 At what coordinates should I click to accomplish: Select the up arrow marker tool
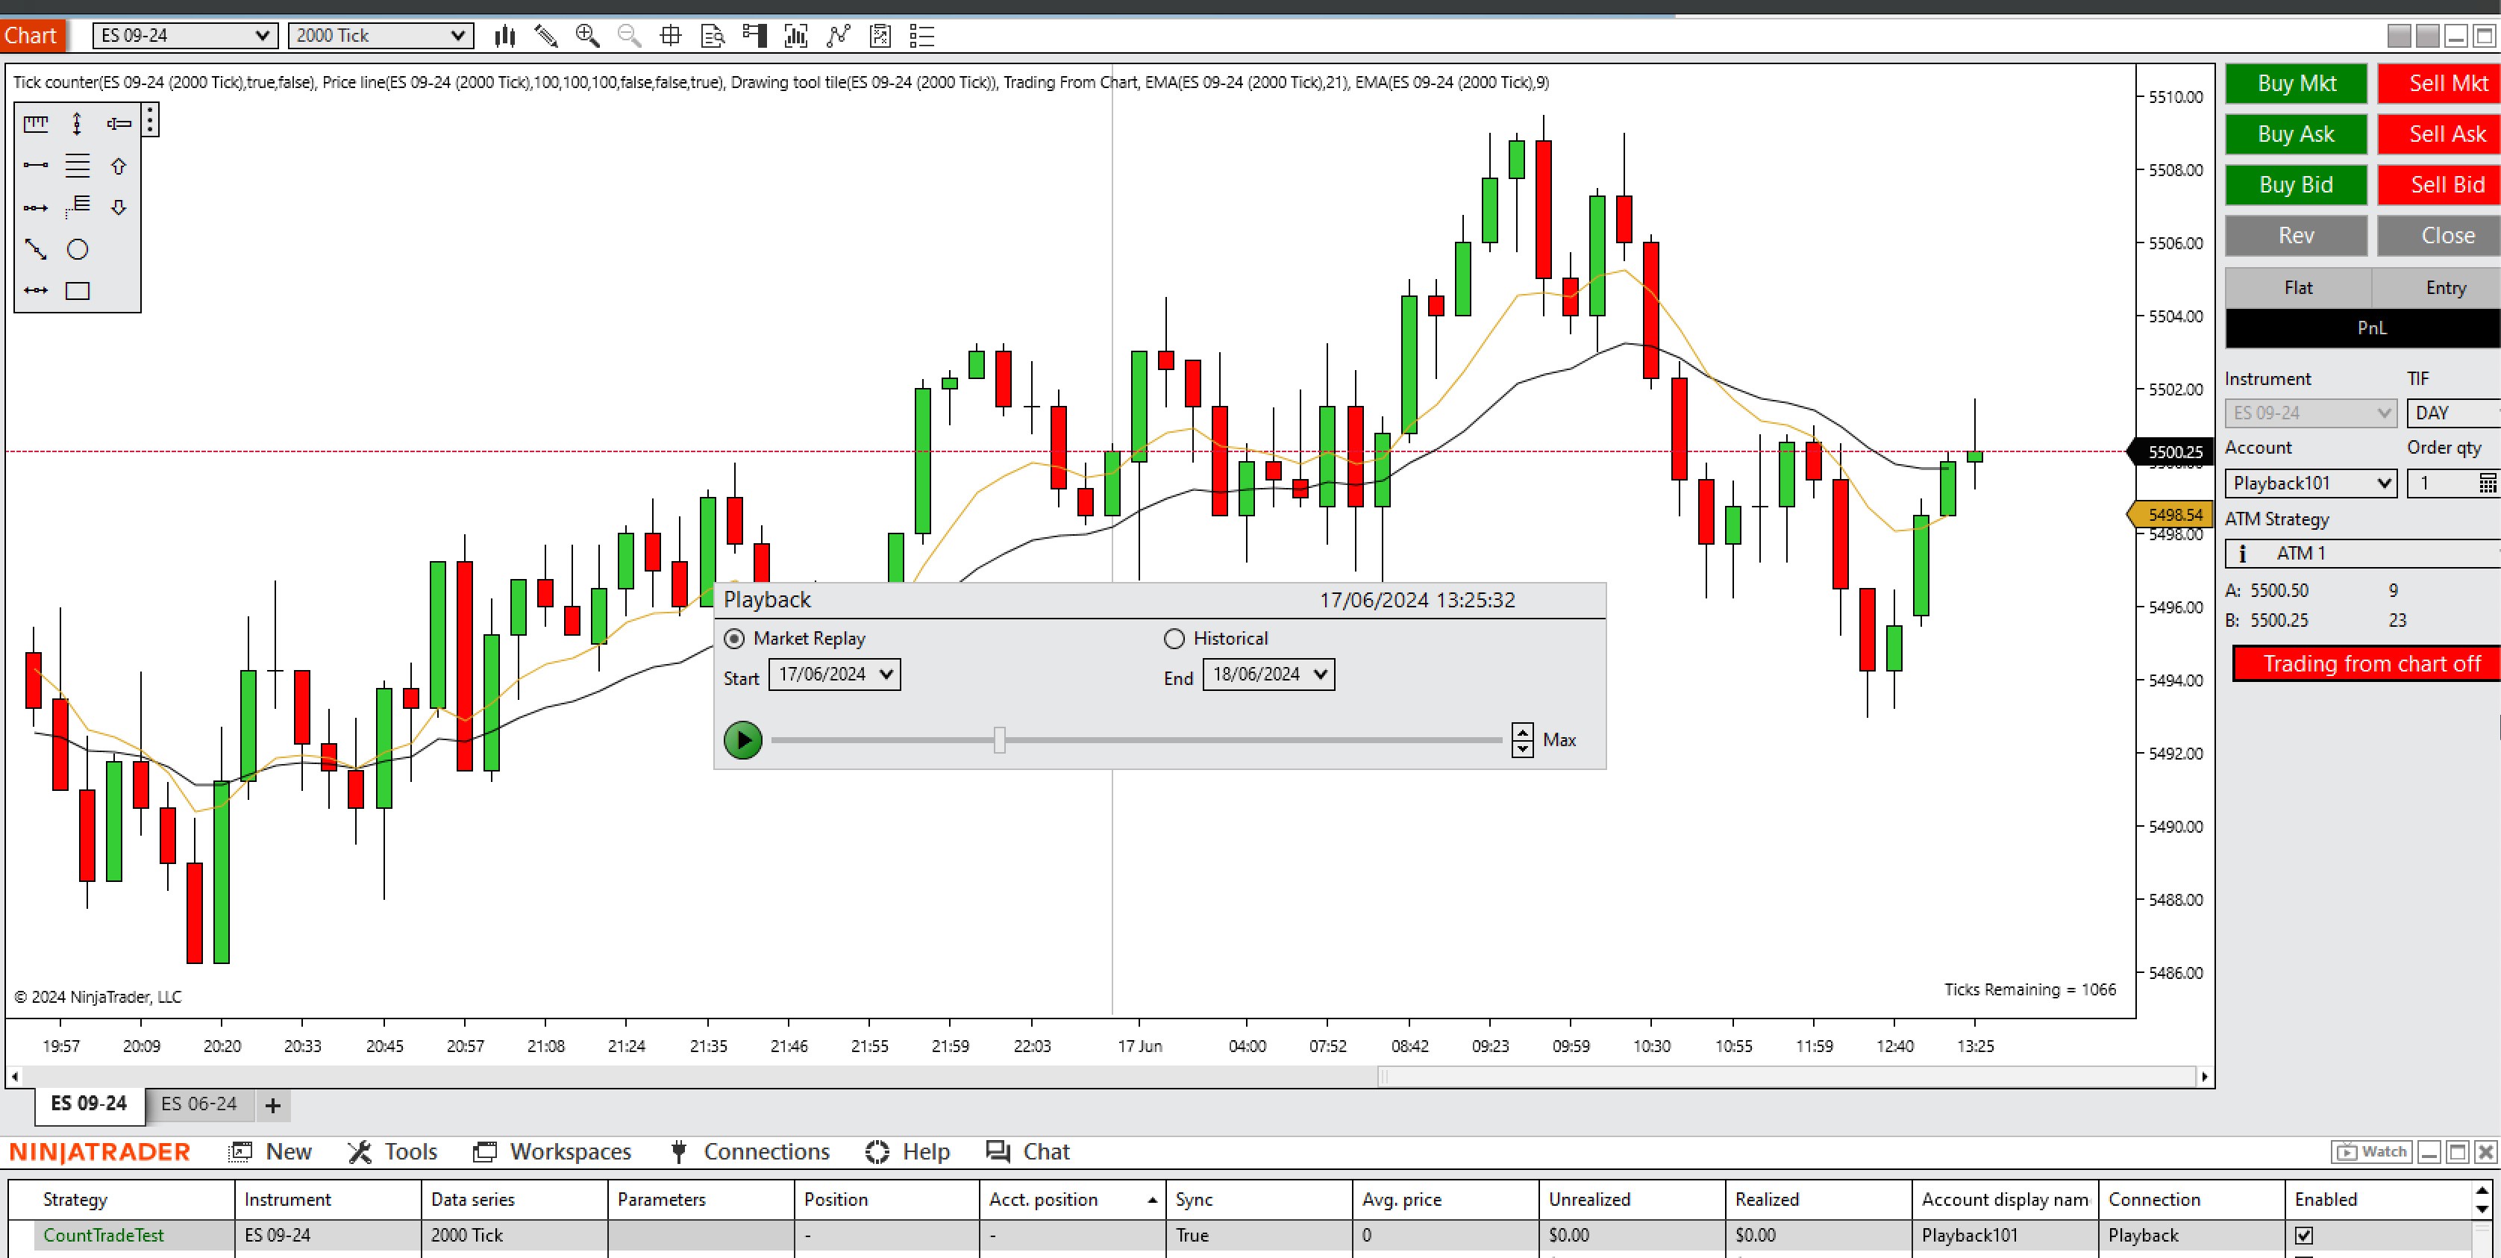tap(119, 166)
